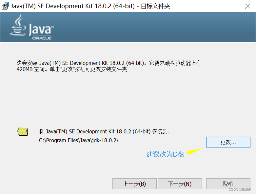Click the Java wordmark text in banner
This screenshot has height=194, width=256.
[40, 30]
